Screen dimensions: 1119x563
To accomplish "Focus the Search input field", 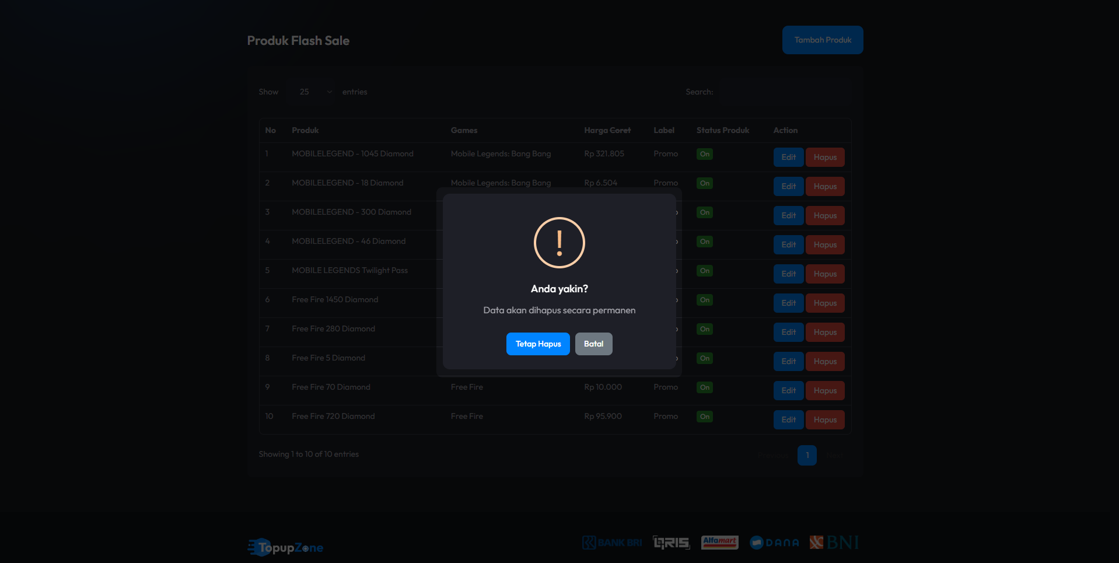I will click(x=784, y=92).
